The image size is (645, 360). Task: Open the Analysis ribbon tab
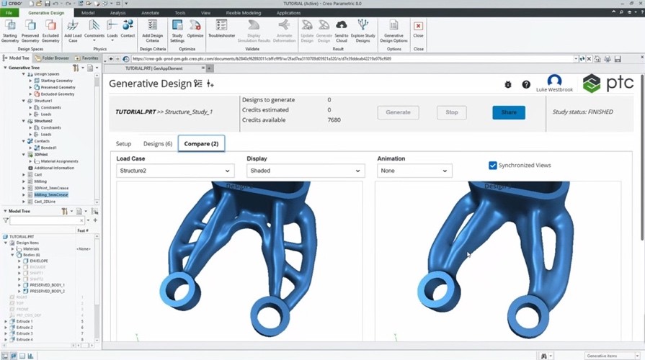point(117,13)
